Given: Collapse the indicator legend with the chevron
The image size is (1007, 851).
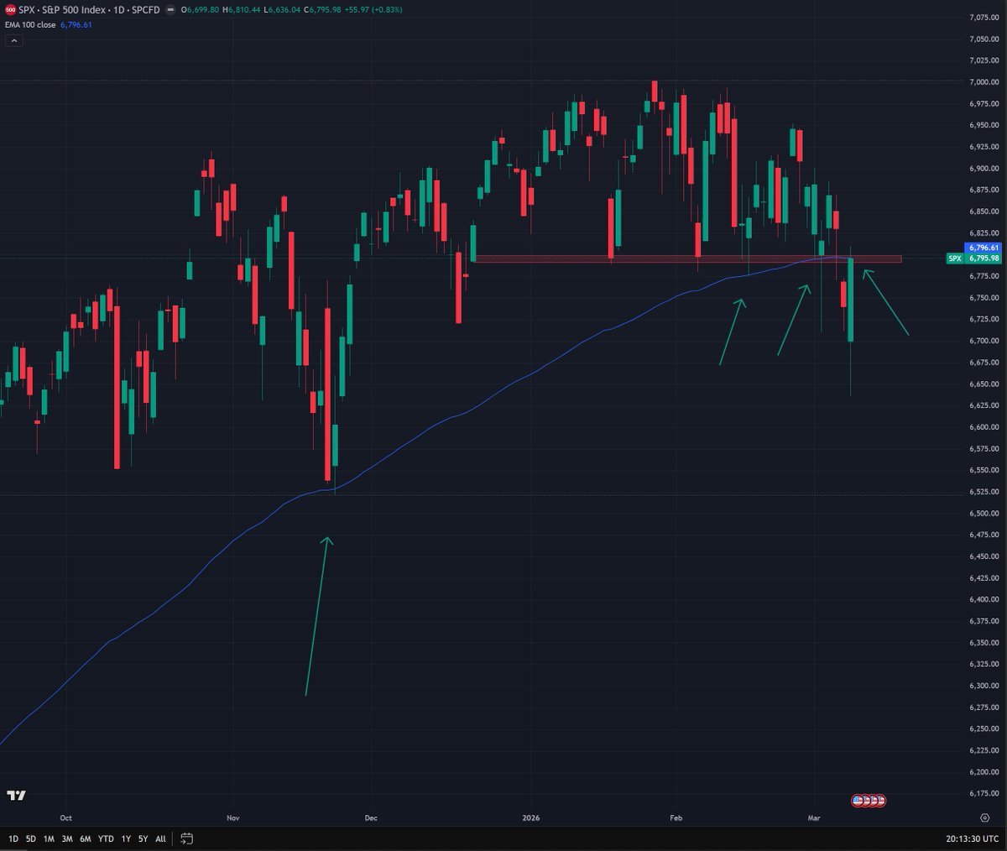Looking at the screenshot, I should (13, 40).
